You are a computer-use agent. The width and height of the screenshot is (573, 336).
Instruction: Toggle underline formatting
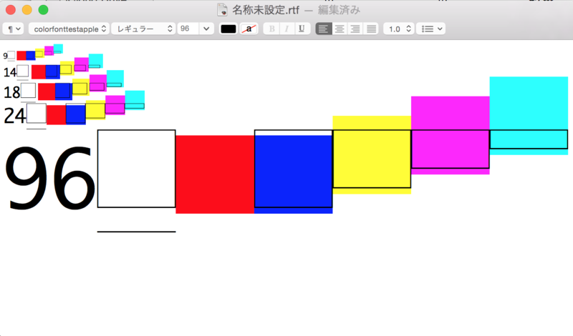[x=302, y=29]
